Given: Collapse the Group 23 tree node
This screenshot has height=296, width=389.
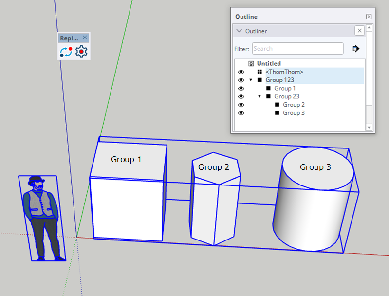Looking at the screenshot, I should pyautogui.click(x=259, y=96).
